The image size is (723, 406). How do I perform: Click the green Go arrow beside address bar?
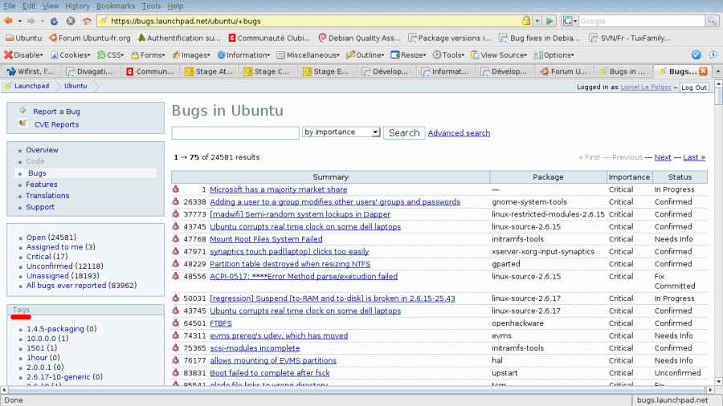click(x=549, y=21)
